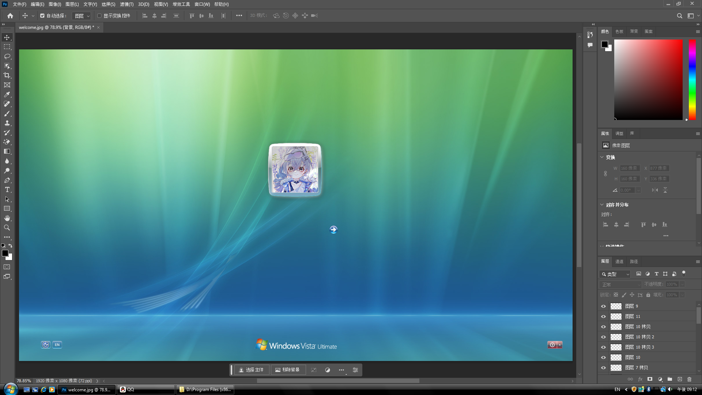702x395 pixels.
Task: Click the Home button in options bar
Action: coord(10,16)
